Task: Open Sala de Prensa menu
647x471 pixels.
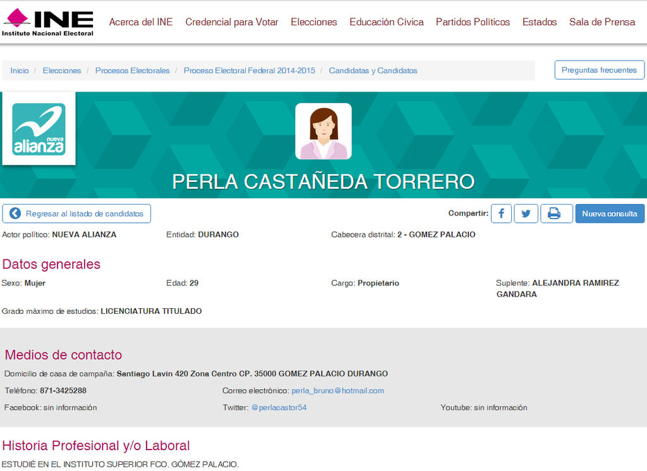Action: [x=602, y=22]
